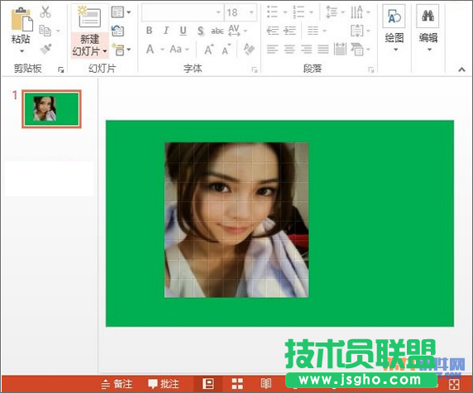This screenshot has width=473, height=393.
Task: Open the Change Case Aa menu
Action: pyautogui.click(x=179, y=49)
